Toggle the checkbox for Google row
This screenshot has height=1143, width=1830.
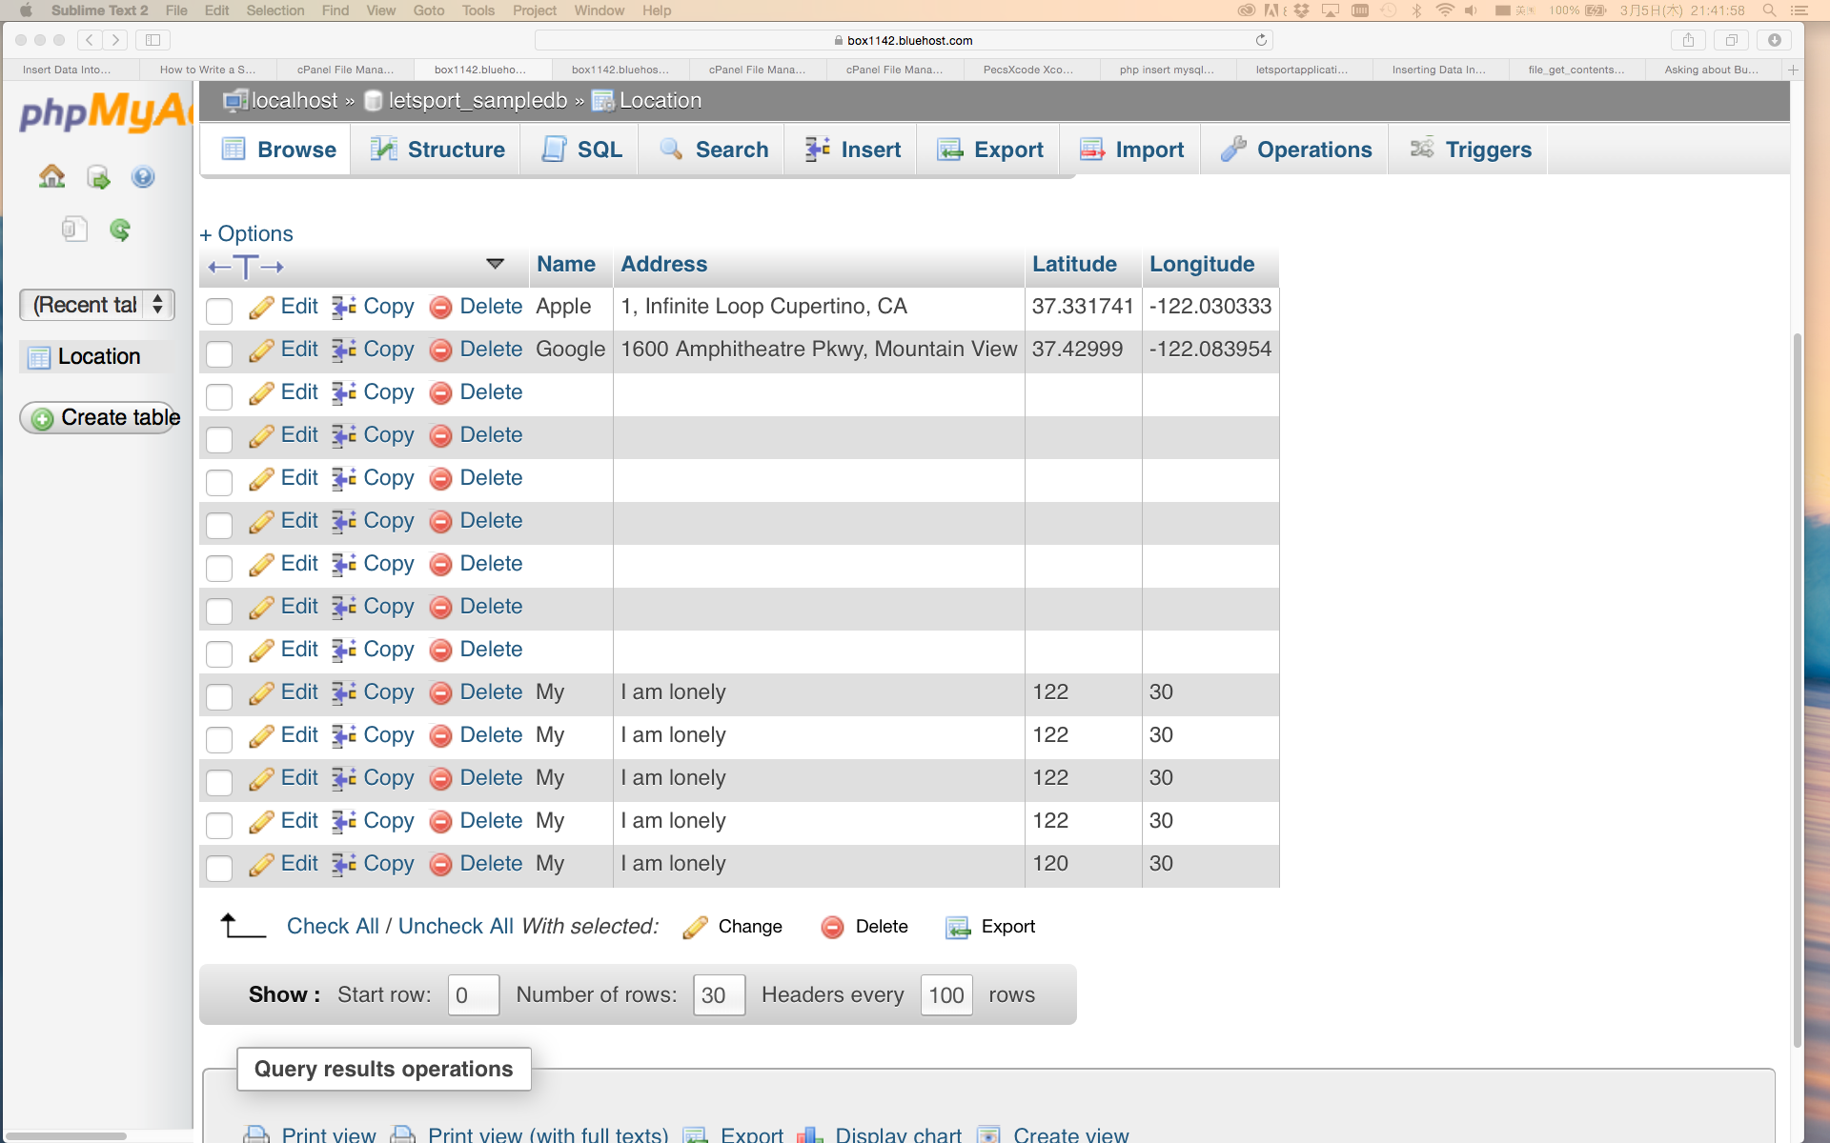pyautogui.click(x=216, y=351)
